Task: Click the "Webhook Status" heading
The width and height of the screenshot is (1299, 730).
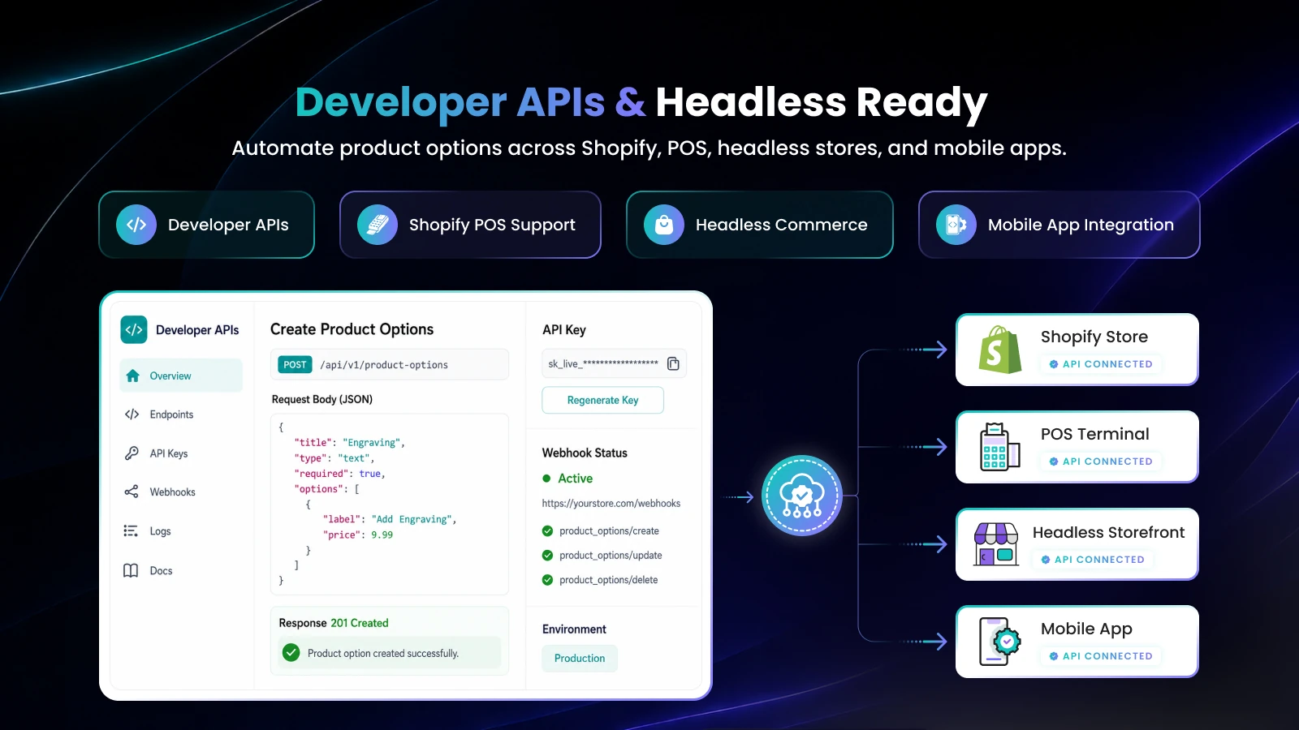Action: coord(585,453)
